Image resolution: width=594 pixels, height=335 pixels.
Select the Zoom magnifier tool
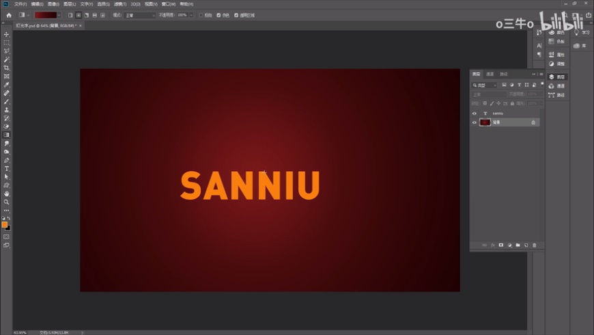click(x=7, y=202)
